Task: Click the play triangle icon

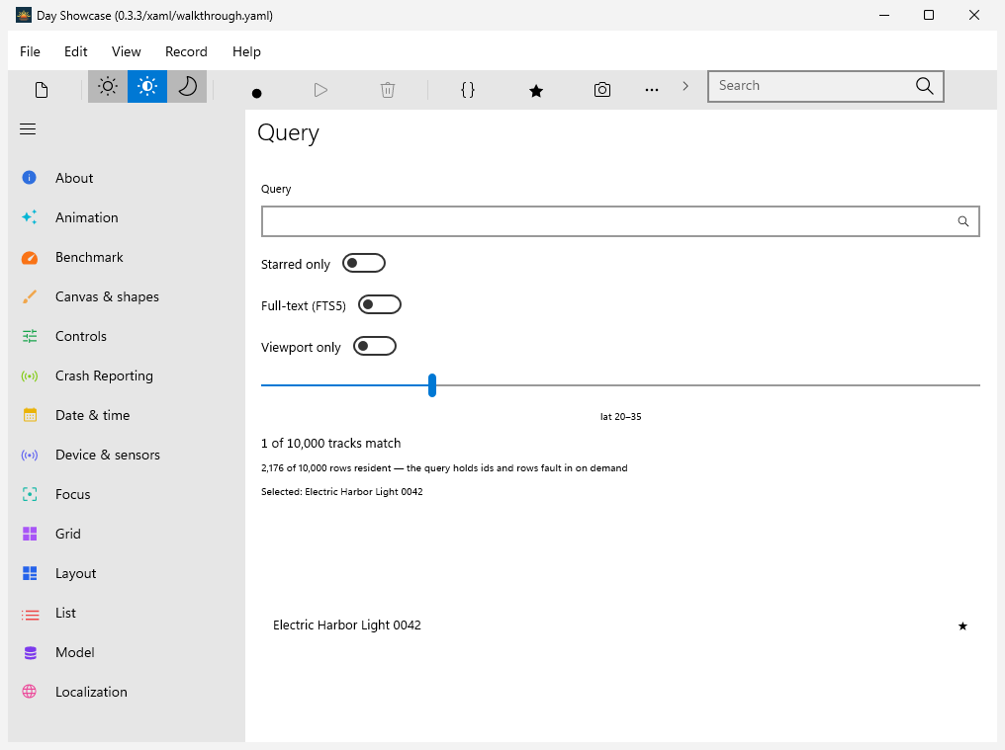Action: [x=321, y=90]
